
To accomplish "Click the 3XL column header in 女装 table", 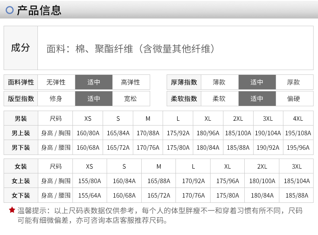I will (x=297, y=166).
